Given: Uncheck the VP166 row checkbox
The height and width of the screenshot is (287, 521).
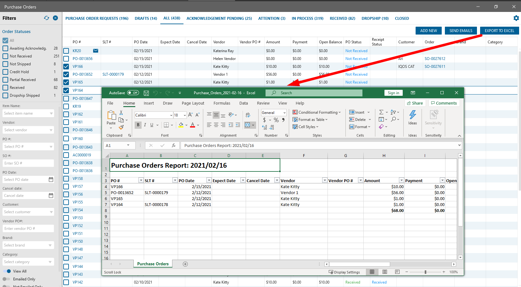Looking at the screenshot, I should (x=66, y=67).
